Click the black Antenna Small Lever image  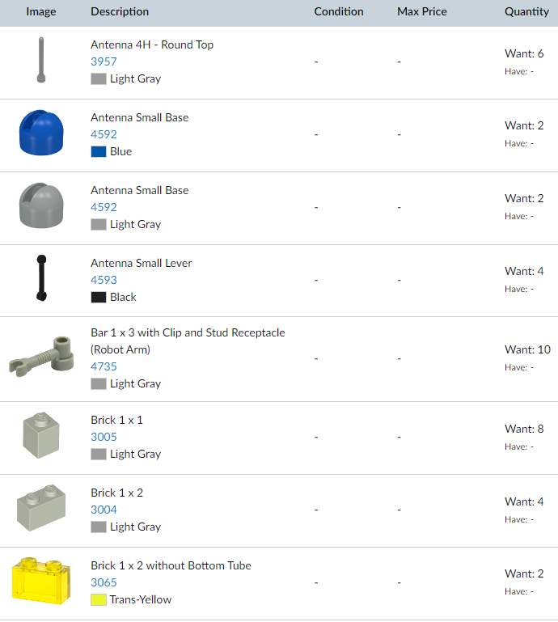(40, 279)
